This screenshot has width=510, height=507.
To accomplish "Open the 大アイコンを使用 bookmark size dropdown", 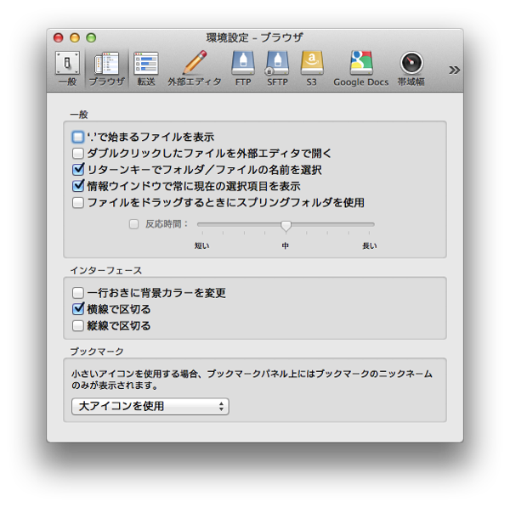I will tap(150, 406).
